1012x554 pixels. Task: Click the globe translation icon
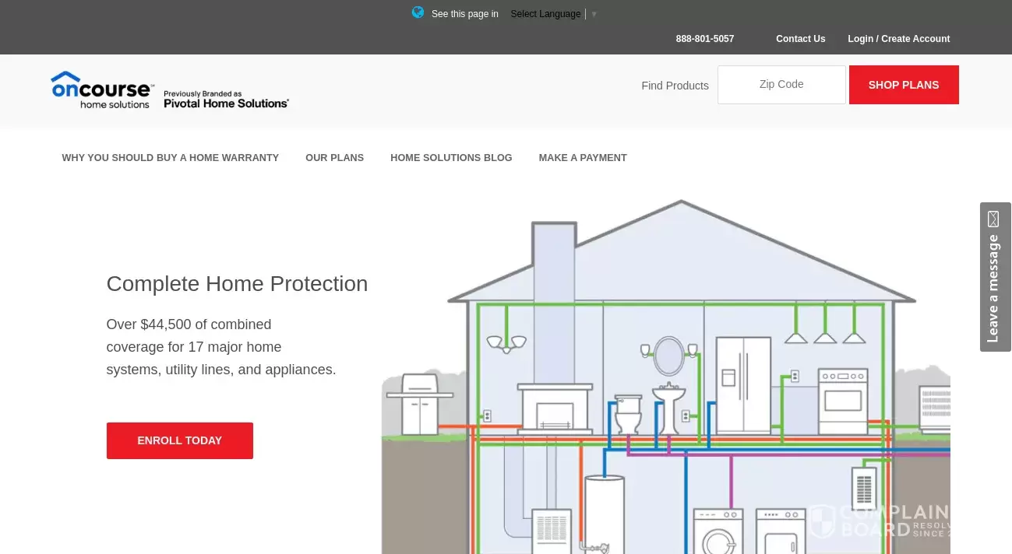418,12
